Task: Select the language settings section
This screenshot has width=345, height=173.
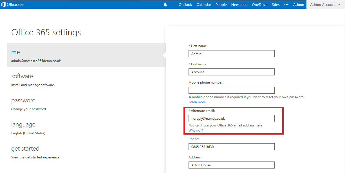Action: 86,128
